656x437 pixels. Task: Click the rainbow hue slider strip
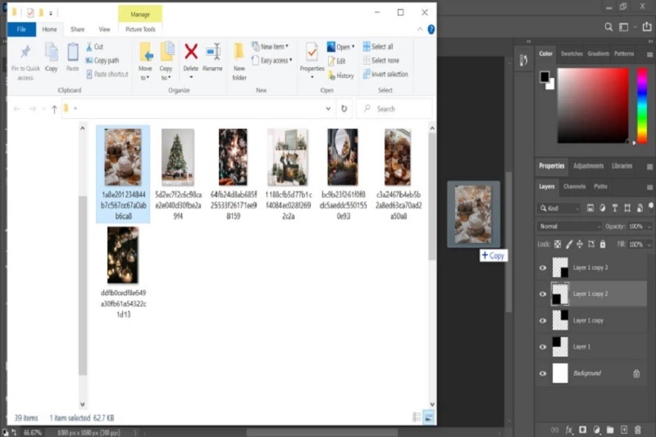coord(642,105)
